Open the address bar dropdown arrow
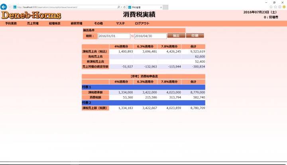 pos(122,7)
